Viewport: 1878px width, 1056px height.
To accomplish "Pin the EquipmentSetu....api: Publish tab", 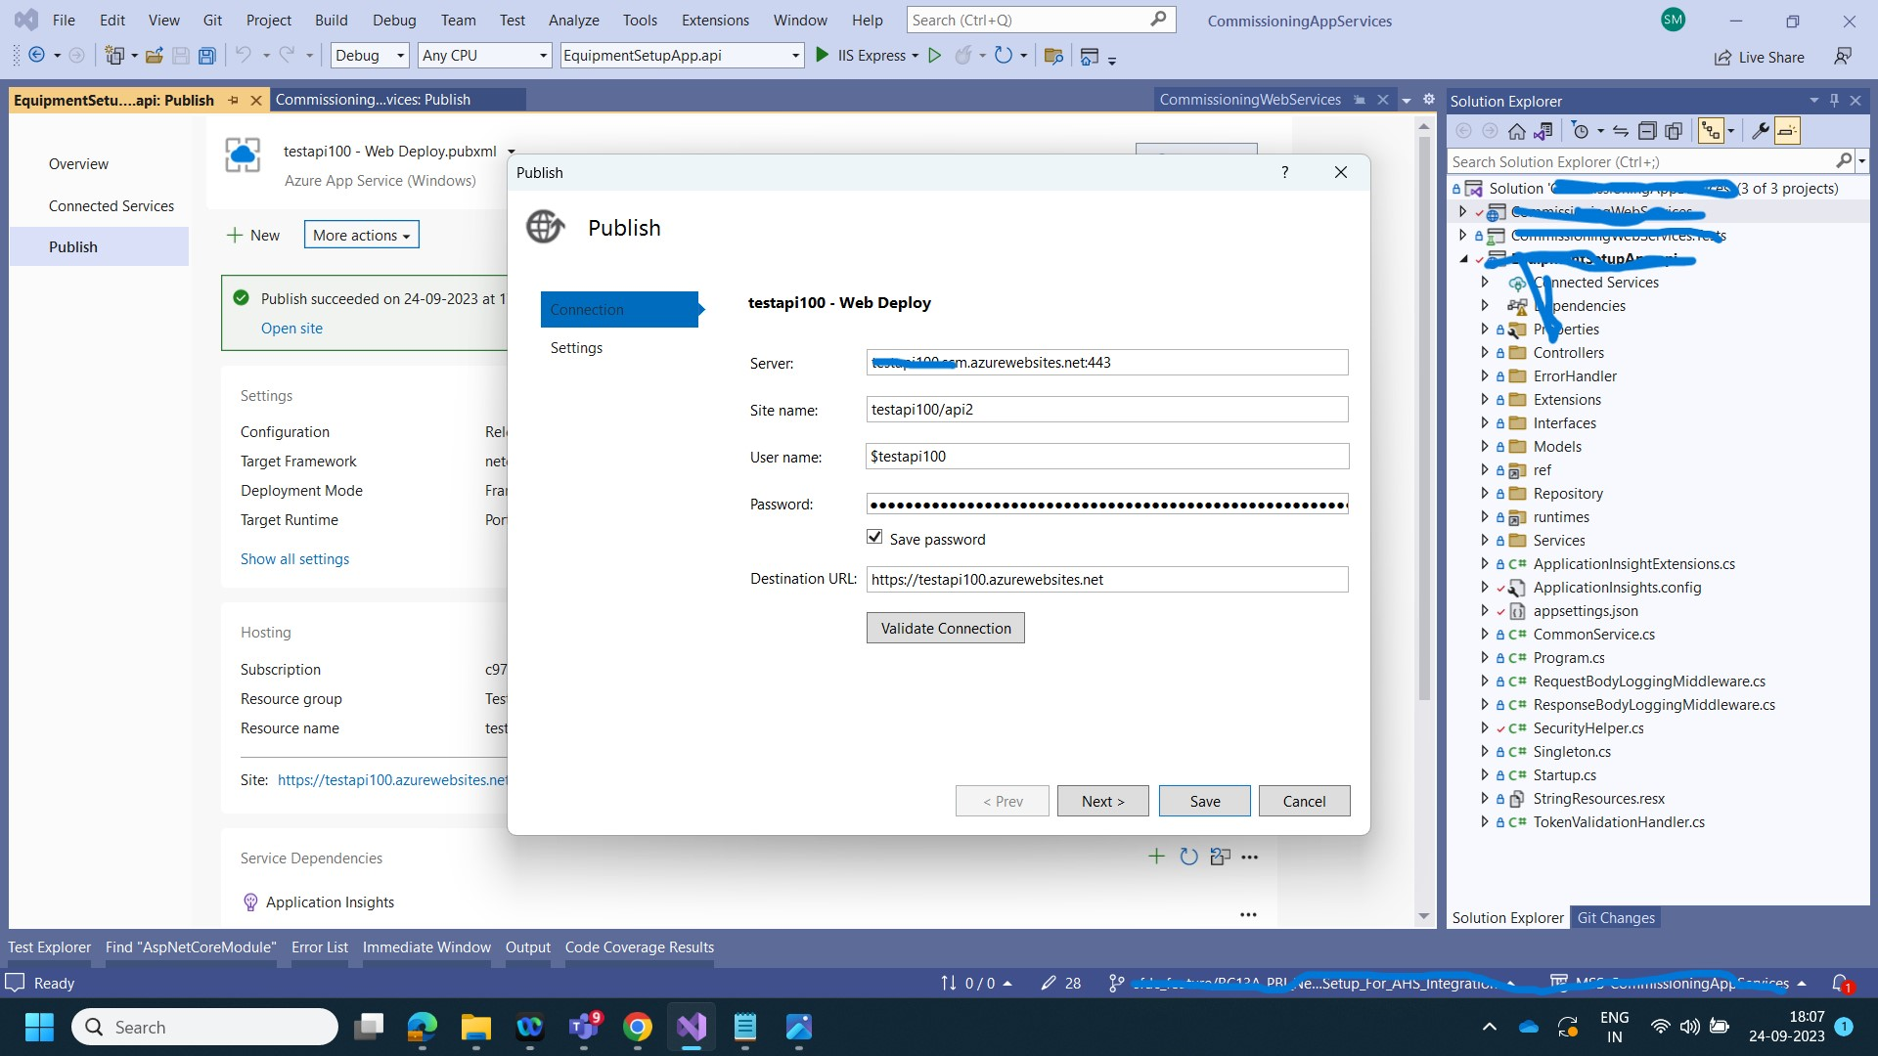I will pyautogui.click(x=233, y=100).
